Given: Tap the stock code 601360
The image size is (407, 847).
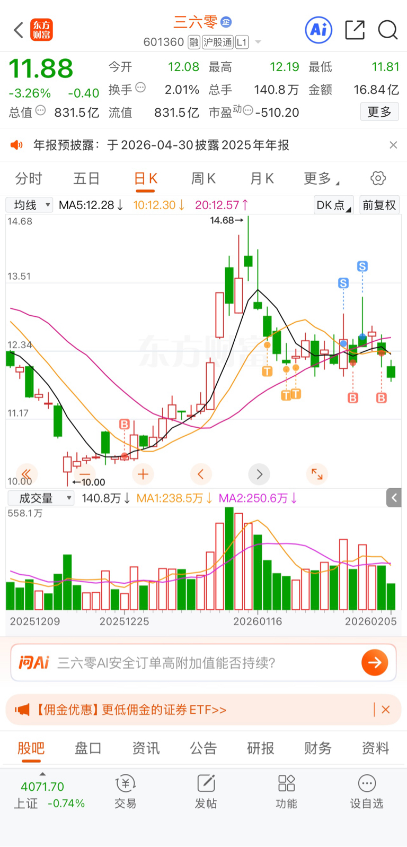Looking at the screenshot, I should coord(164,42).
